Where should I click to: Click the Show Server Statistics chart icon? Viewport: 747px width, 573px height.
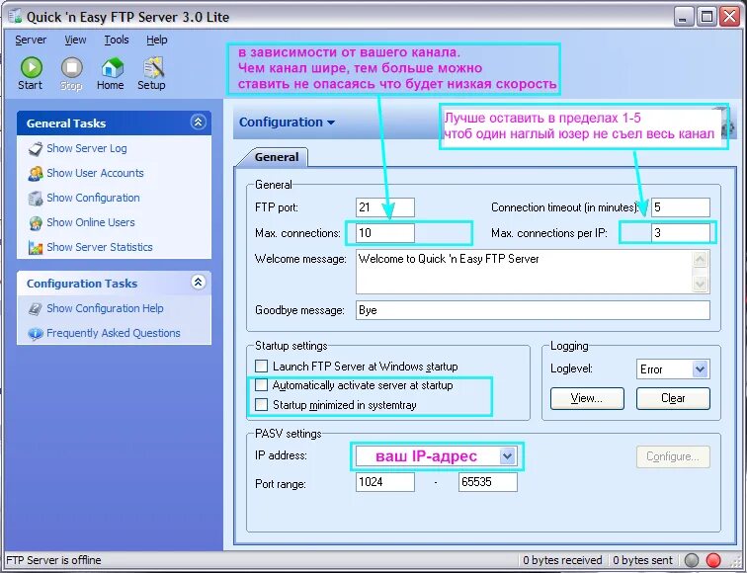coord(36,248)
